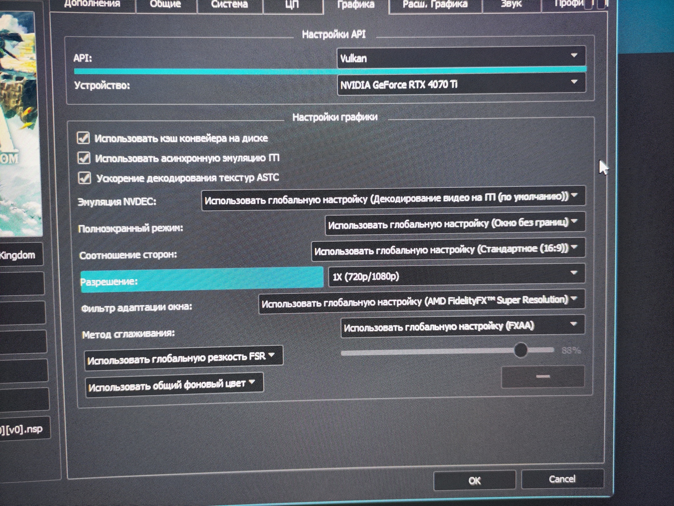Open the anti-aliasing method FXAA dropdown
The image size is (674, 506).
(462, 326)
